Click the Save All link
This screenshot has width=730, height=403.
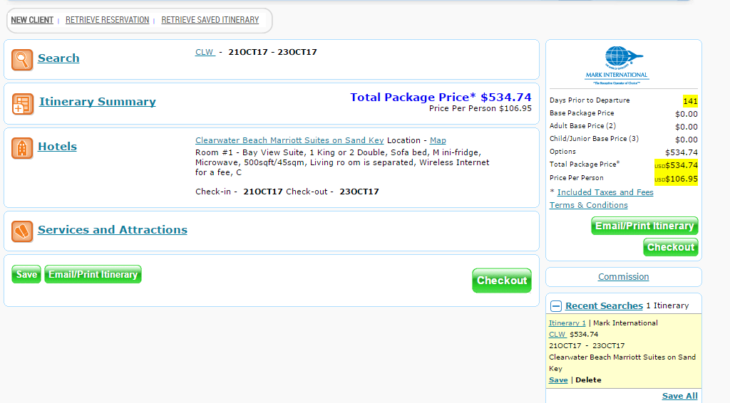[679, 396]
